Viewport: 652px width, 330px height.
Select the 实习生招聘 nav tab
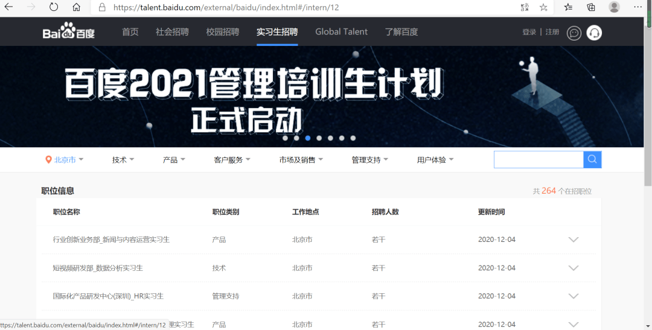pyautogui.click(x=277, y=31)
